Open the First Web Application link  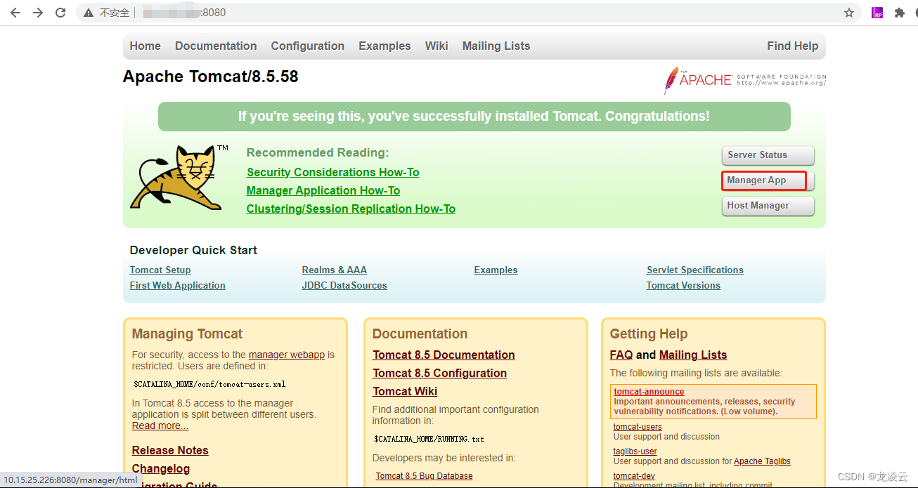point(178,286)
